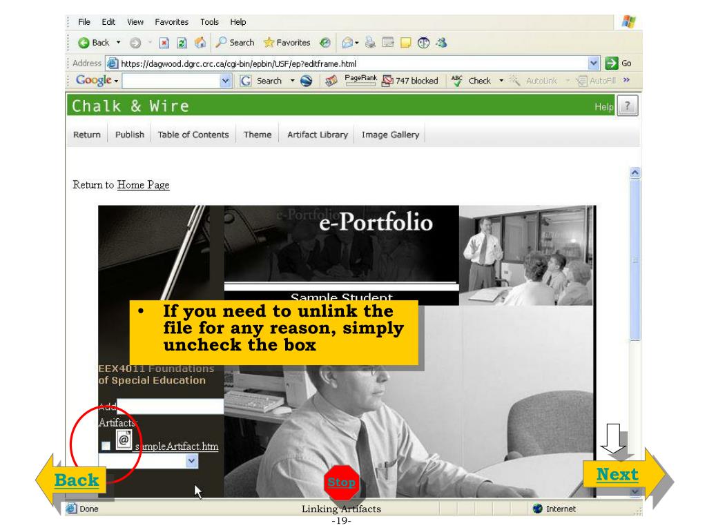Click the Go button beside the address bar
Screen dimensions: 707x530
(619, 63)
